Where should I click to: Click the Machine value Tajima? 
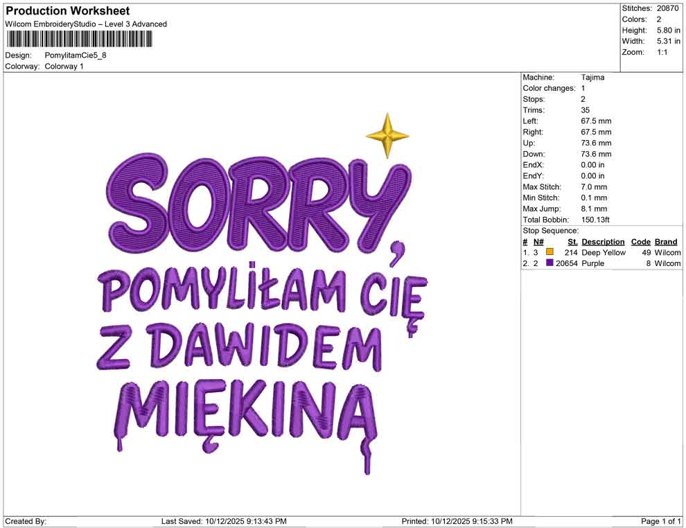593,77
